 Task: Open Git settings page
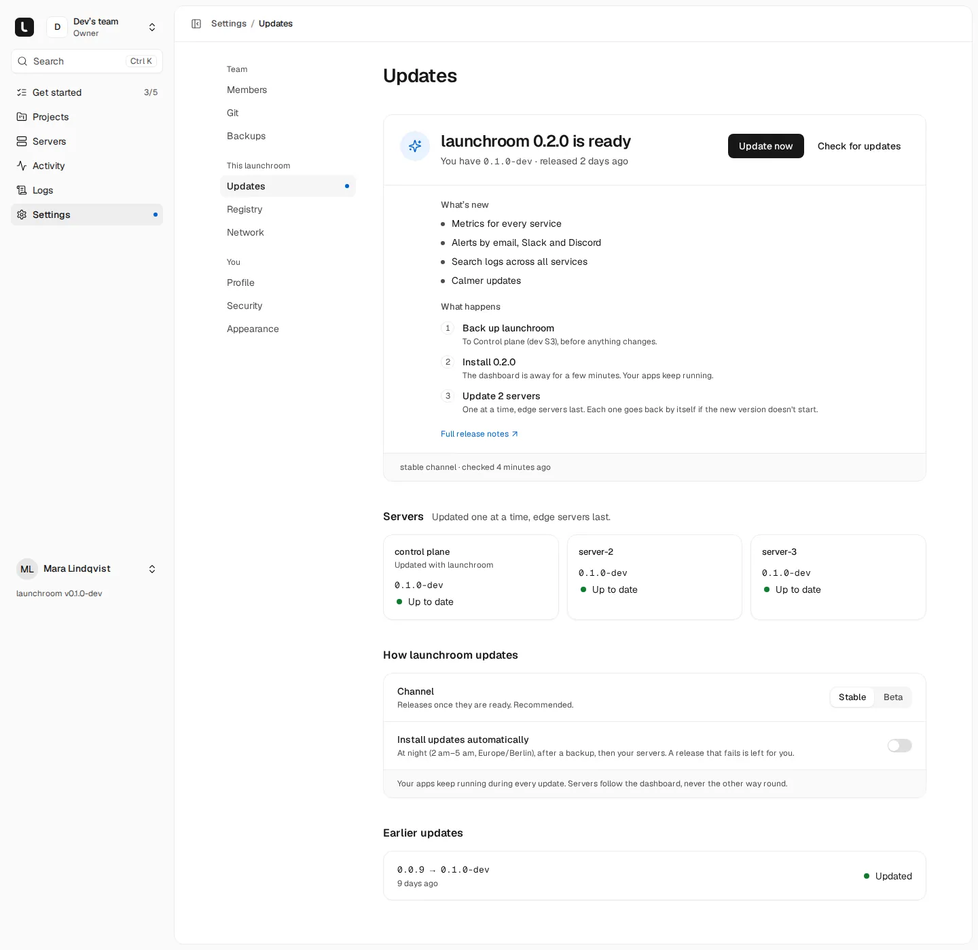pos(288,113)
